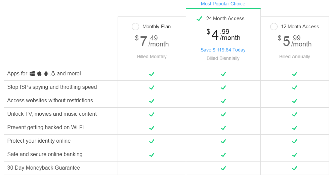The width and height of the screenshot is (332, 179).
Task: Click 24 Month checkmark for Moneyback Guarantee
Action: coord(223,168)
